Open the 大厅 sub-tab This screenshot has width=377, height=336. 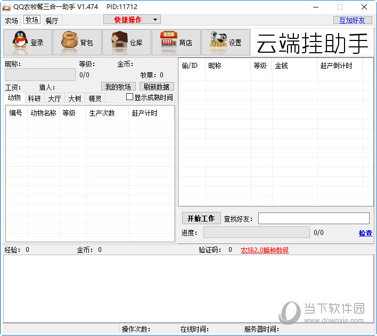click(x=54, y=99)
